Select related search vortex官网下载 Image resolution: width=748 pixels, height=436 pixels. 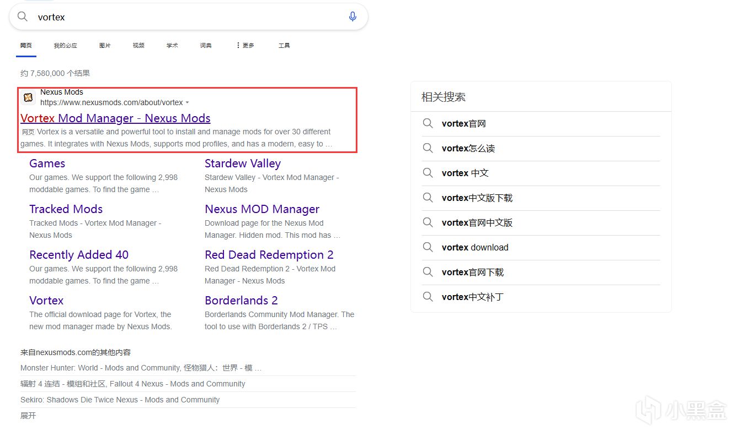pos(473,272)
